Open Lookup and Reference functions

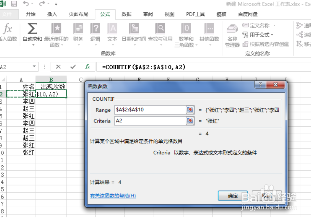(x=160, y=29)
